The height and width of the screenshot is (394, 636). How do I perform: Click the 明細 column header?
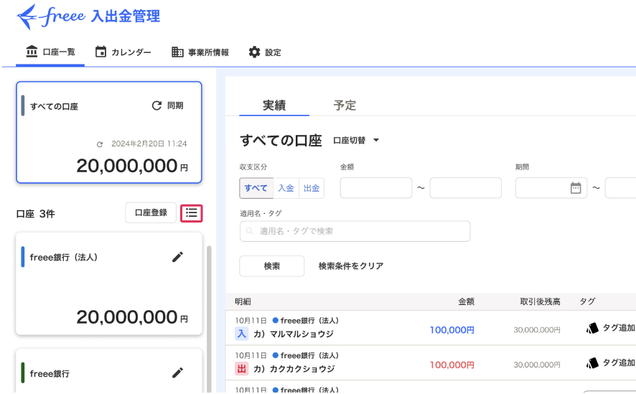tap(243, 301)
